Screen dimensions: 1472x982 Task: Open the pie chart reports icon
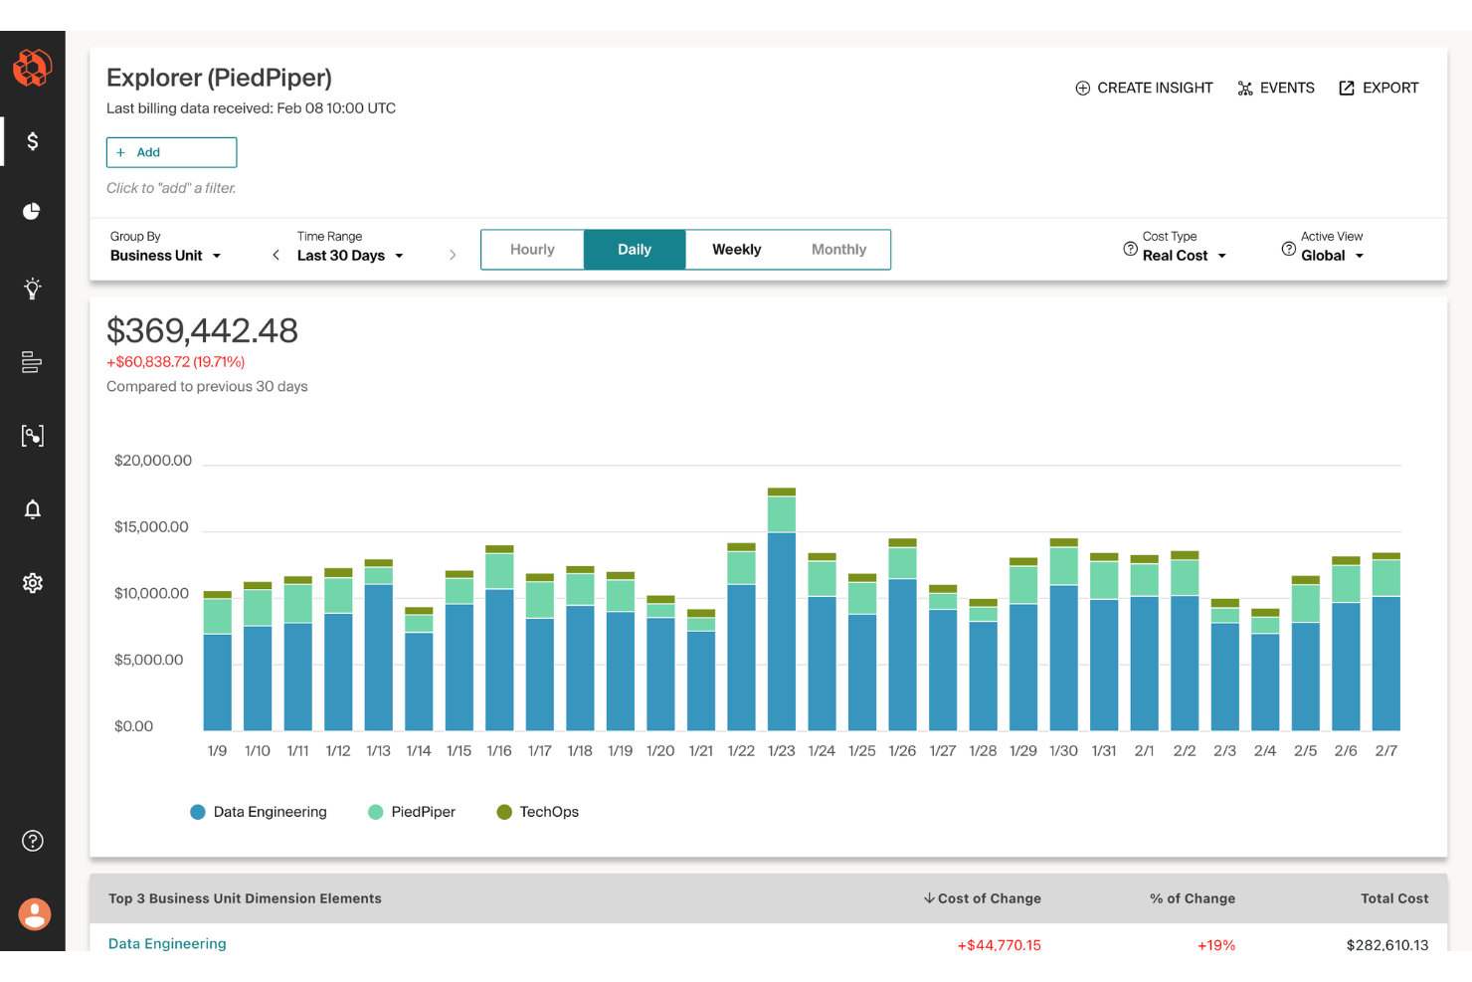[32, 211]
